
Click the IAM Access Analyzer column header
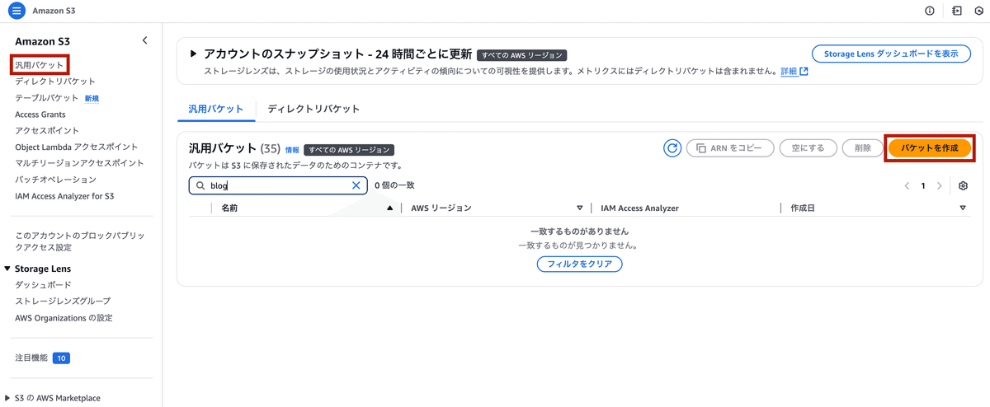click(639, 208)
